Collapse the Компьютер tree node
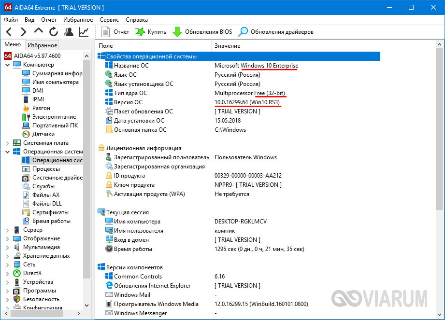 [x=8, y=65]
